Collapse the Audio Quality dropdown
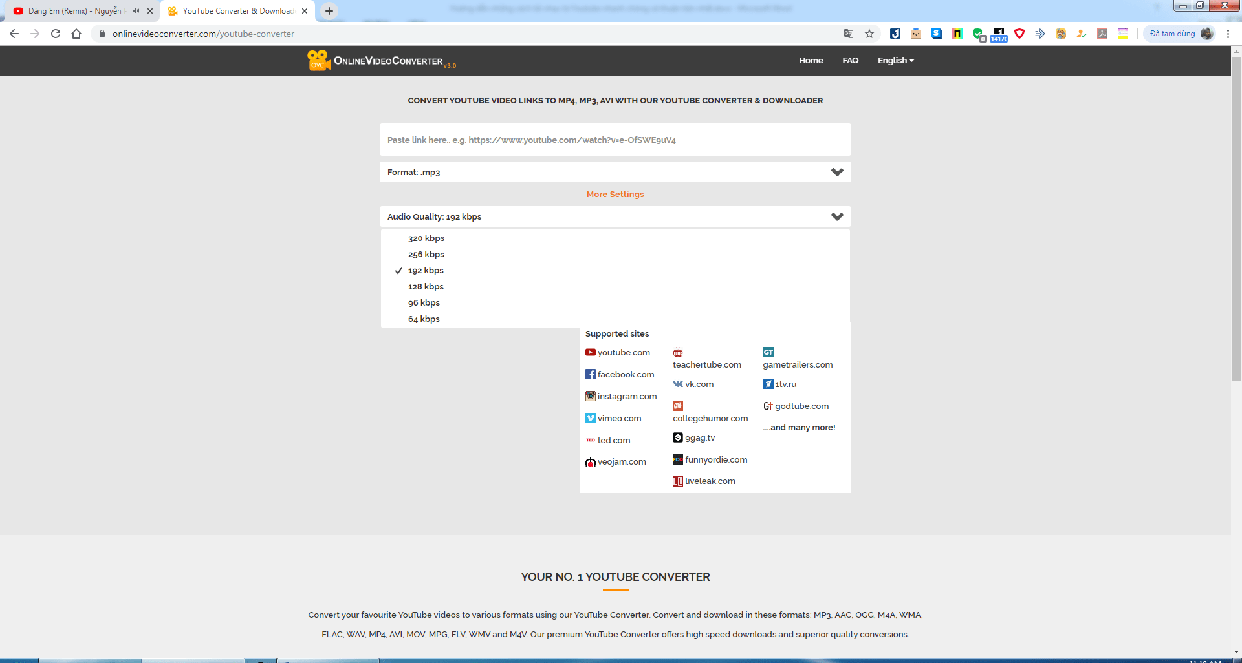The width and height of the screenshot is (1242, 663). [615, 216]
